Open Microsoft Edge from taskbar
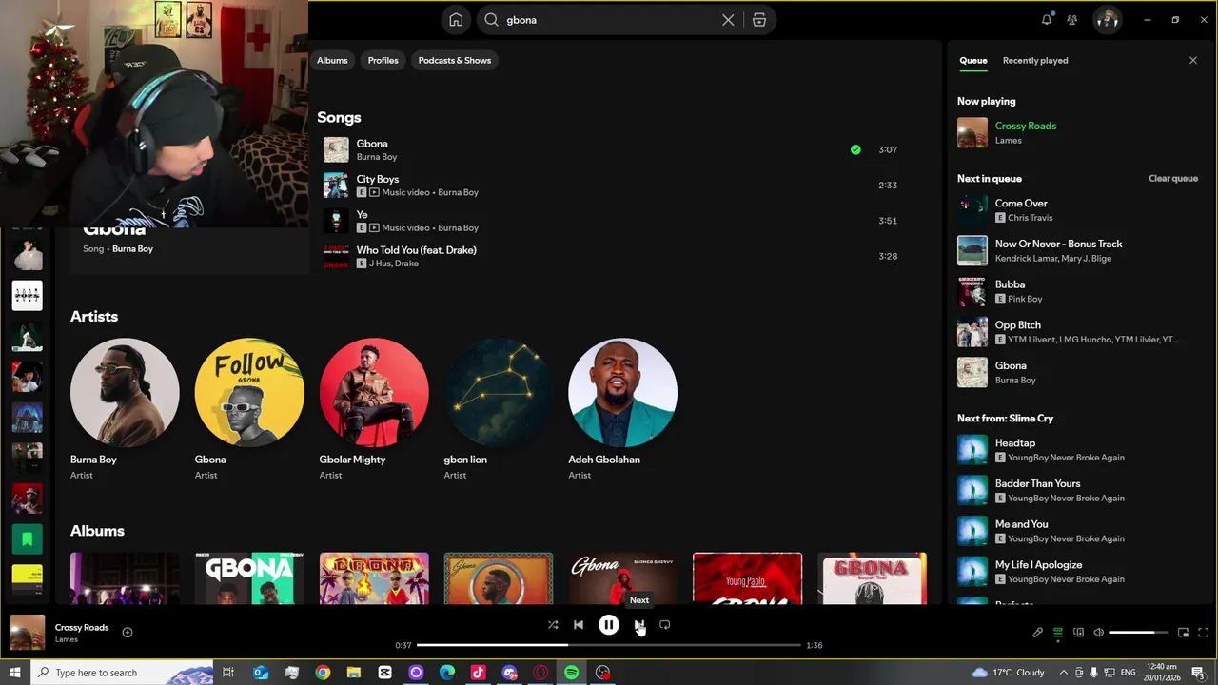The height and width of the screenshot is (685, 1218). click(x=447, y=673)
